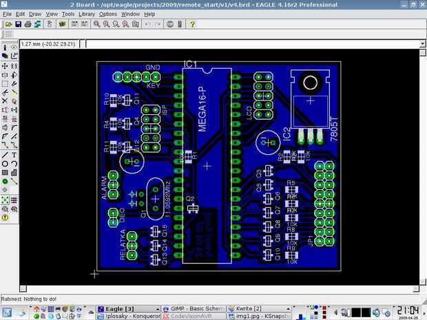Click the yellow question mark Help icon
This screenshot has height=320, width=427.
192,24
